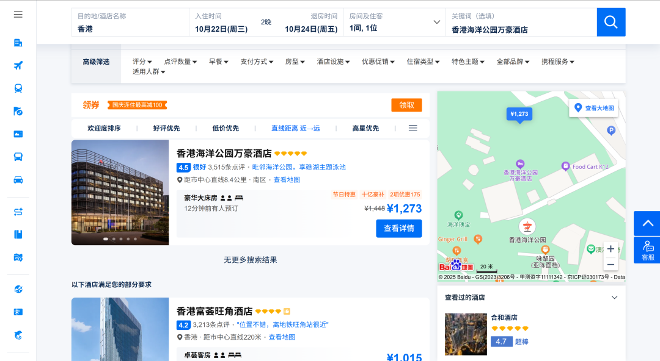Click the car rental sidebar icon

[x=18, y=180]
